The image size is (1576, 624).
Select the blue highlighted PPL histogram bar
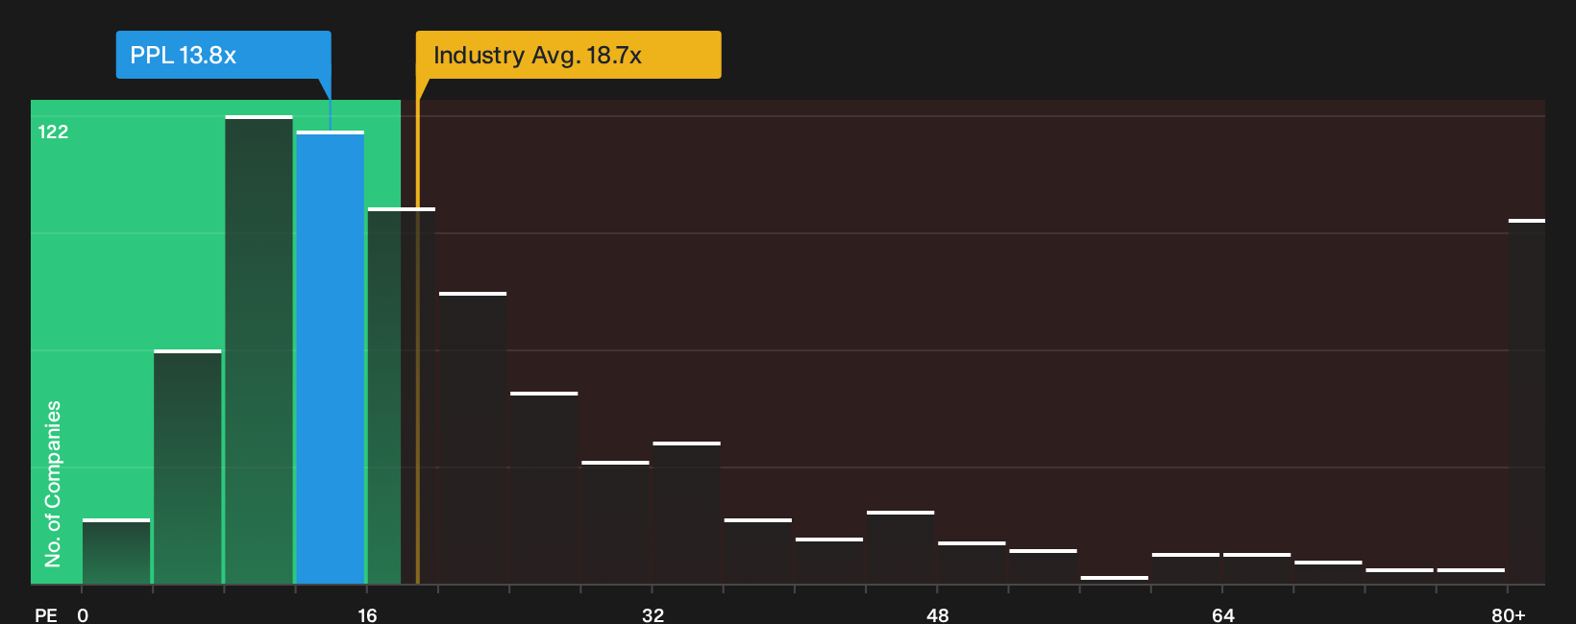coord(331,357)
